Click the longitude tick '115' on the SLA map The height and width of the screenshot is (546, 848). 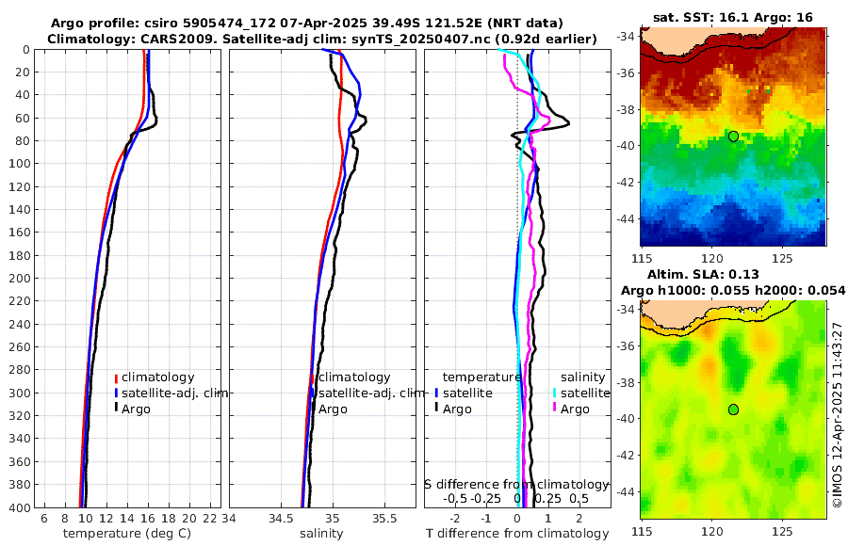tap(642, 532)
